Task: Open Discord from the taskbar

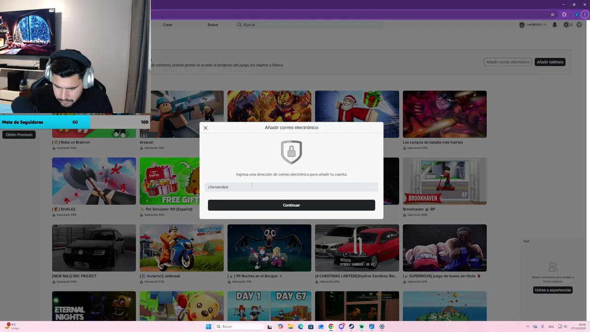Action: [x=341, y=326]
